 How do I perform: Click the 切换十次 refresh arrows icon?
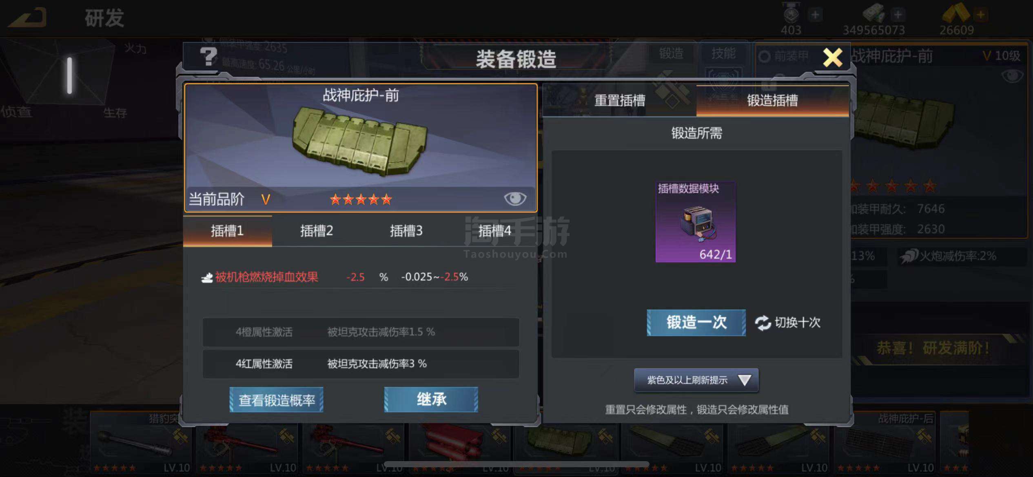[x=763, y=323]
